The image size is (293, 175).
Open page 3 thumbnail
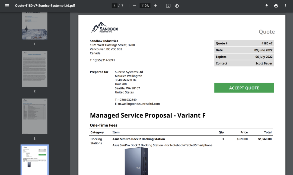click(x=34, y=116)
